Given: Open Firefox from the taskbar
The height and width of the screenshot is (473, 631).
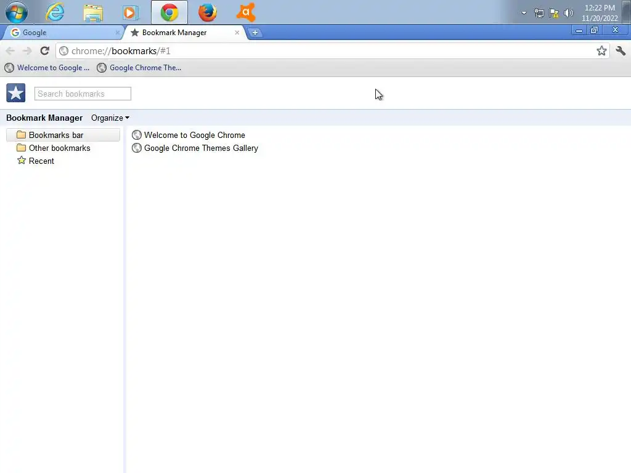Looking at the screenshot, I should pyautogui.click(x=208, y=12).
